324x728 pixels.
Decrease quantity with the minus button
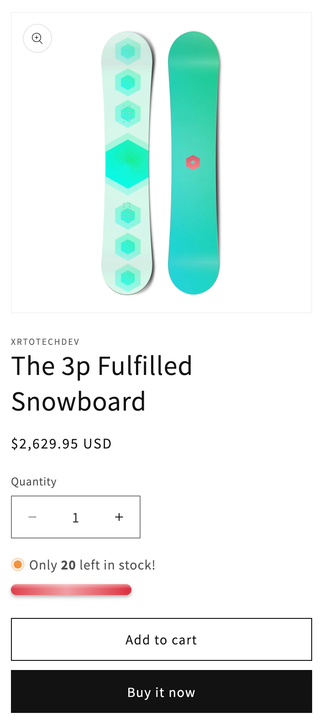[x=32, y=517]
